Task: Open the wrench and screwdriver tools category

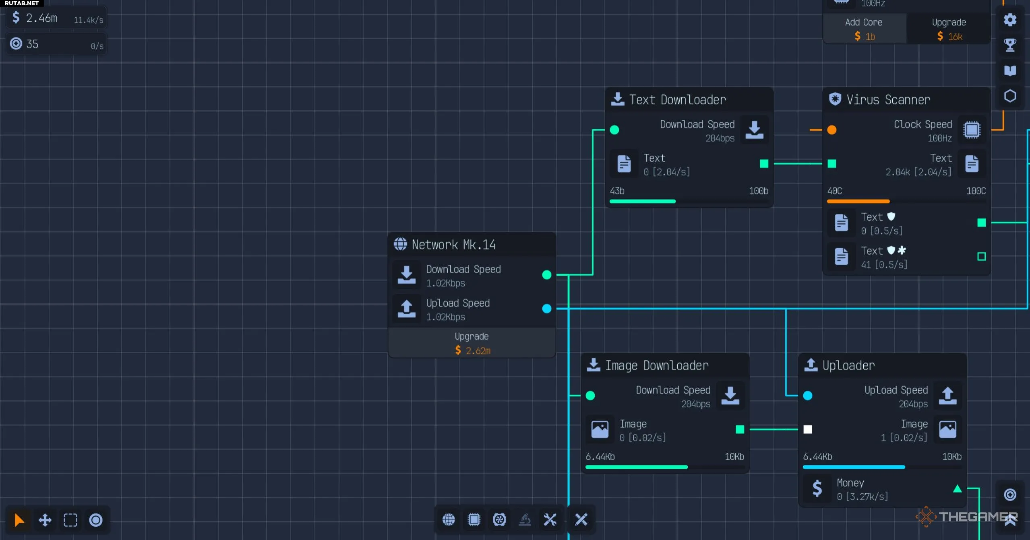Action: coord(550,519)
